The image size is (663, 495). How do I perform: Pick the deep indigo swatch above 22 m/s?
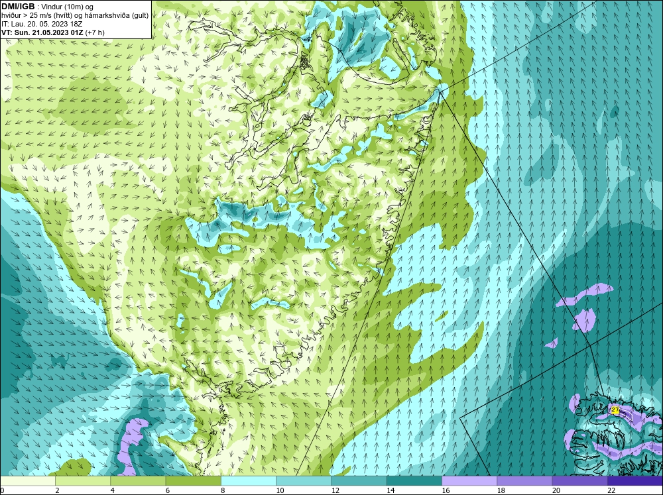(x=635, y=481)
